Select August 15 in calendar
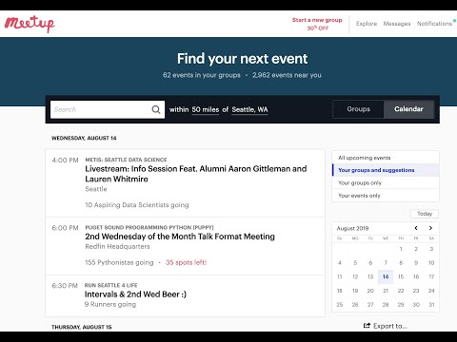This screenshot has width=457, height=342. pyautogui.click(x=401, y=276)
